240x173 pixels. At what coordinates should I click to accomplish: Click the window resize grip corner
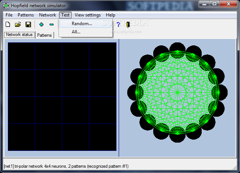235,168
